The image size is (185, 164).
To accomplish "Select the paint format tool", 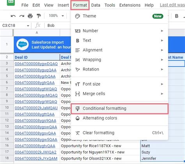I will tap(39, 16).
